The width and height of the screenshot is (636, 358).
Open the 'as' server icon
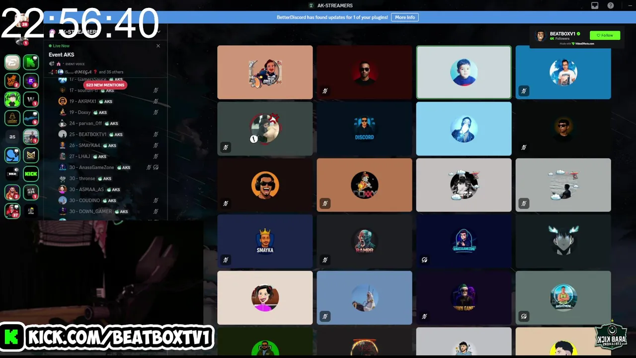12,136
